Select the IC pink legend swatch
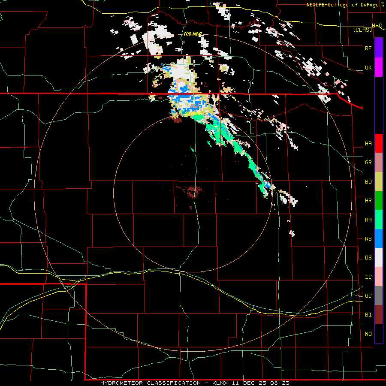The height and width of the screenshot is (386, 386). tap(379, 277)
